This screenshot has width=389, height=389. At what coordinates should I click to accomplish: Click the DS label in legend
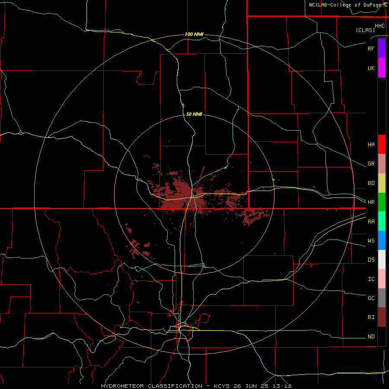tap(371, 259)
